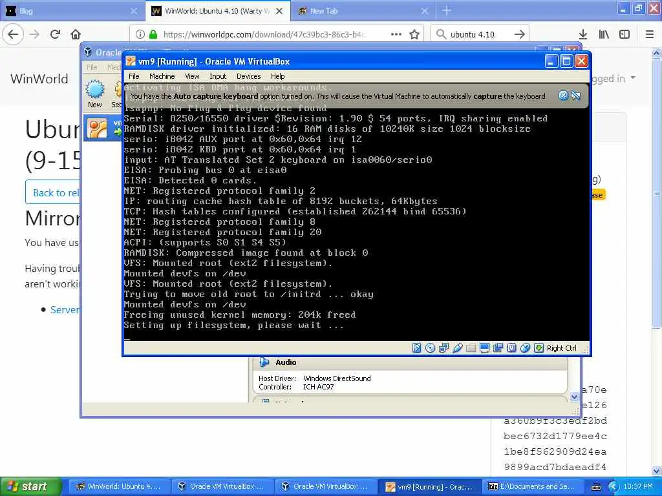Click the hard disk activity icon in VM status bar

point(416,348)
